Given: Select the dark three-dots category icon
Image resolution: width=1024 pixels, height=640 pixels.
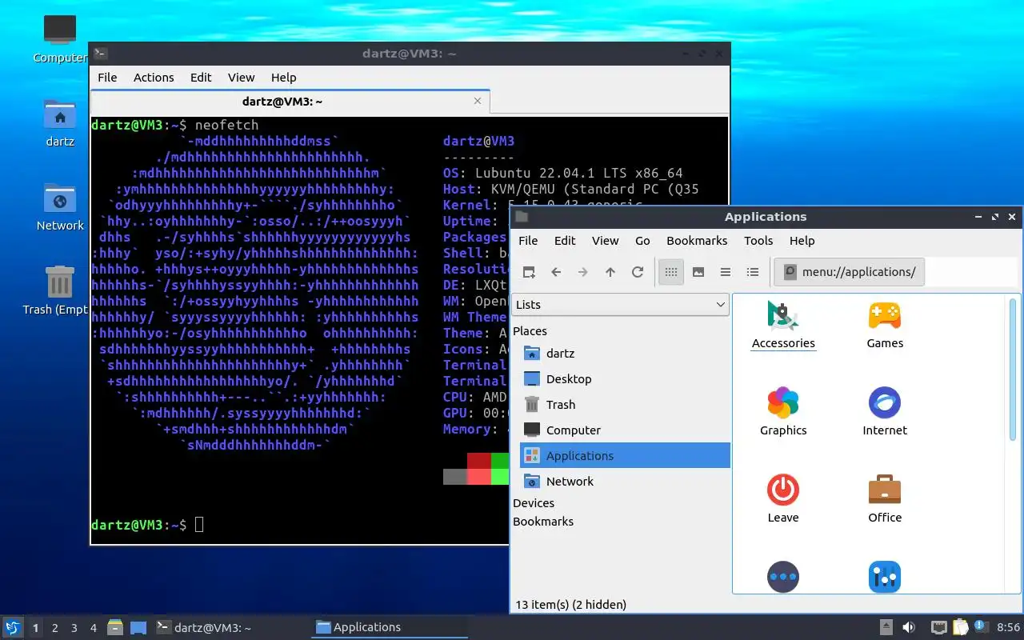Looking at the screenshot, I should click(783, 576).
